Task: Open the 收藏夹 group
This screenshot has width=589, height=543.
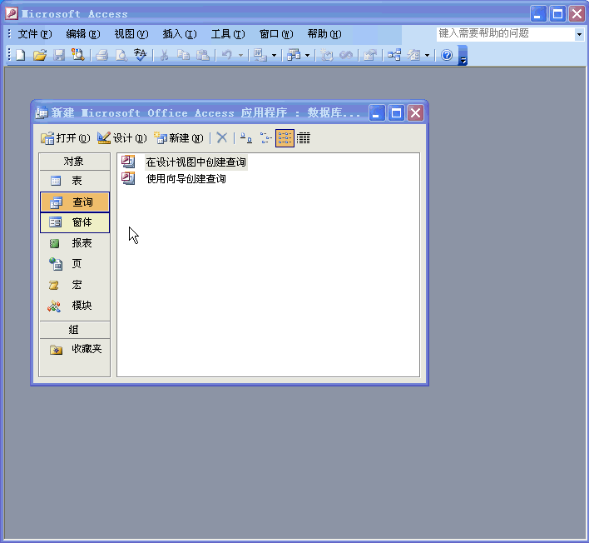Action: click(74, 349)
